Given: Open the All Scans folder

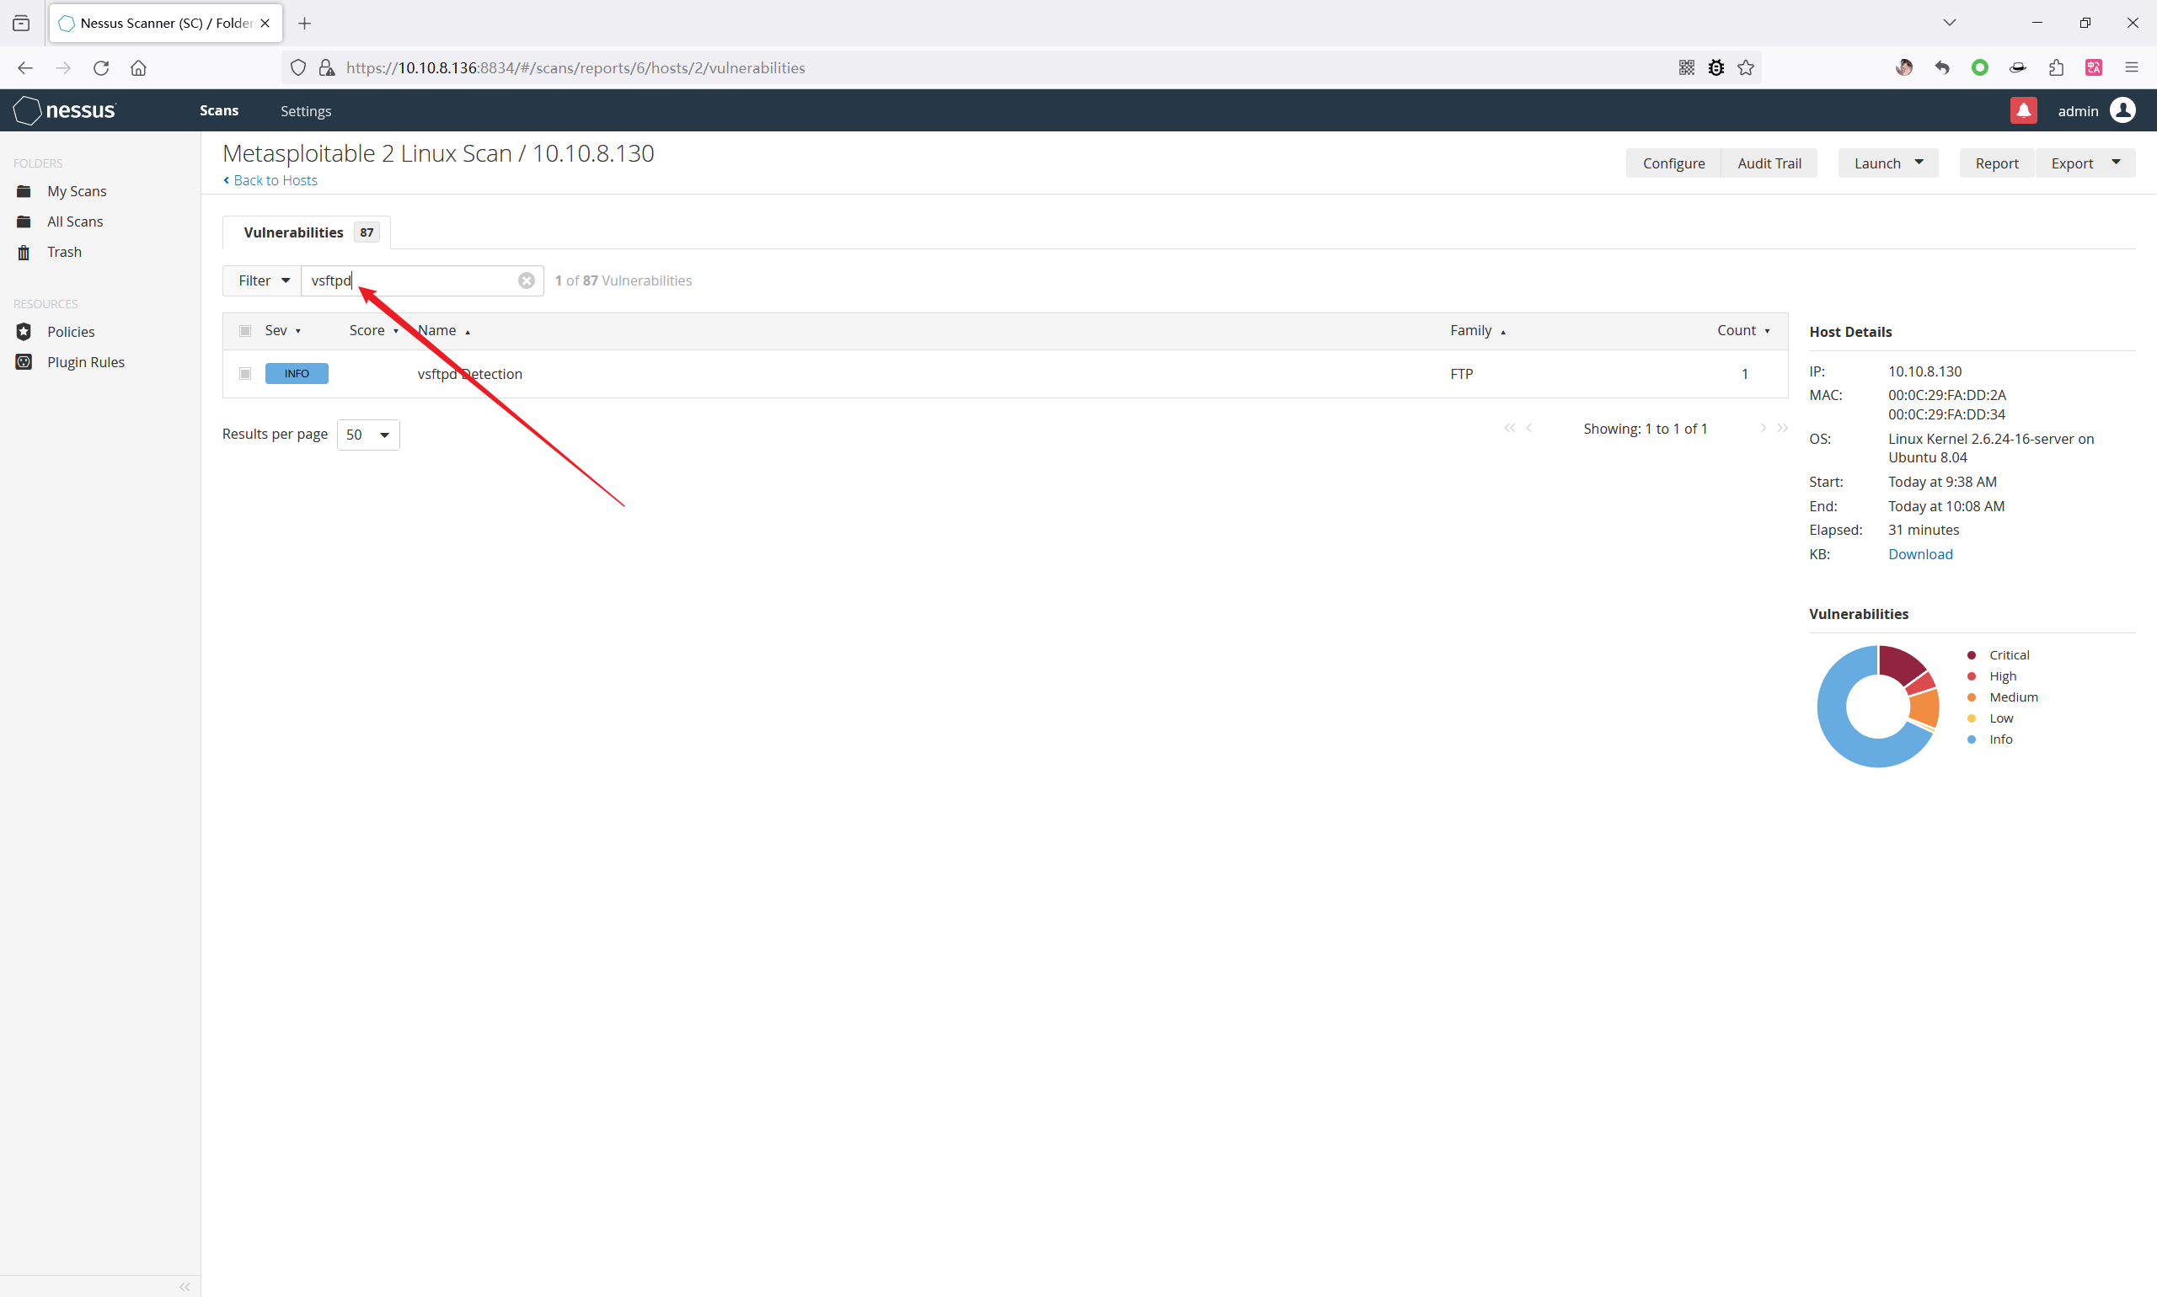Looking at the screenshot, I should (x=75, y=222).
